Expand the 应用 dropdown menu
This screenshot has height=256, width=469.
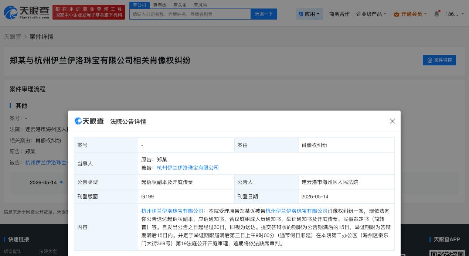click(309, 14)
